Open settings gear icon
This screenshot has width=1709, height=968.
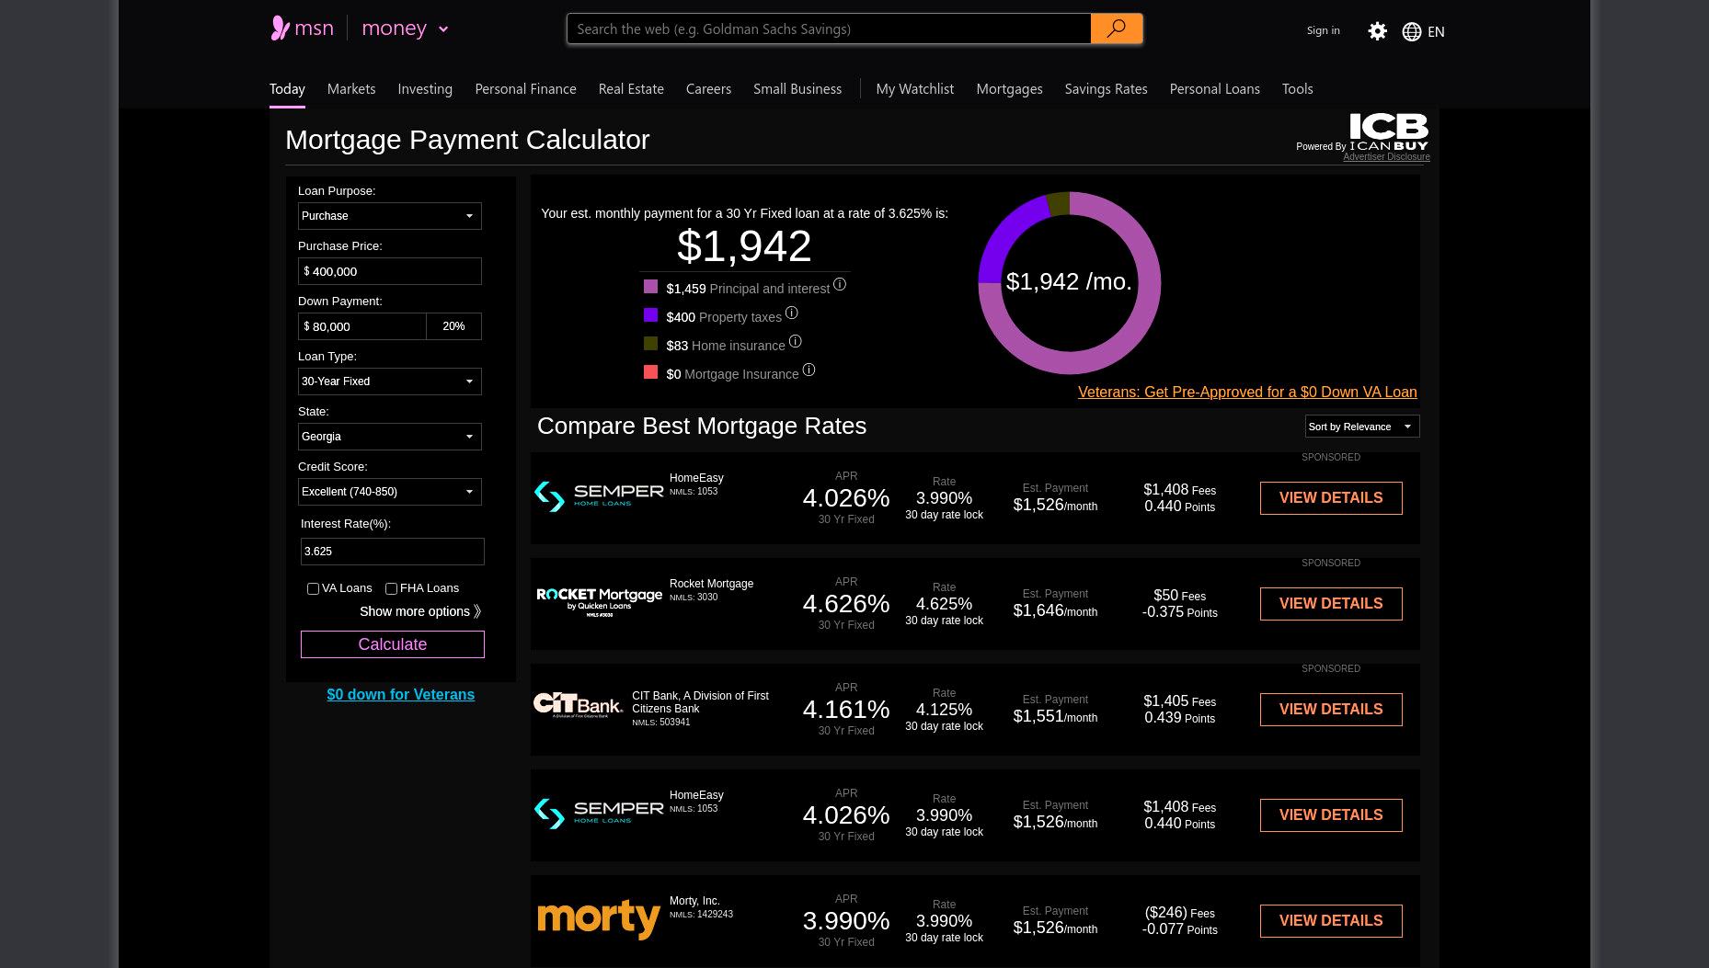click(x=1377, y=31)
